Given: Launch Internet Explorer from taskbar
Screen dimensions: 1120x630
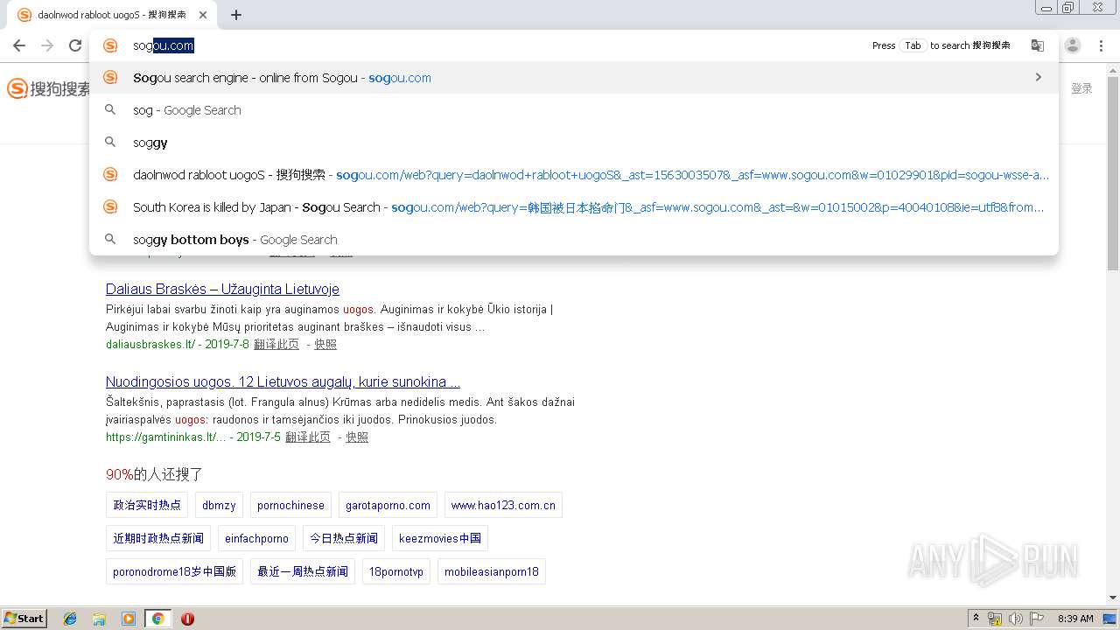Looking at the screenshot, I should 70,619.
